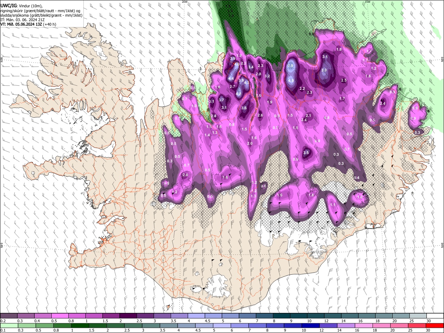Click the 0.1 label in the green legend
Image resolution: width=444 pixels, height=333 pixels.
click(x=3, y=330)
